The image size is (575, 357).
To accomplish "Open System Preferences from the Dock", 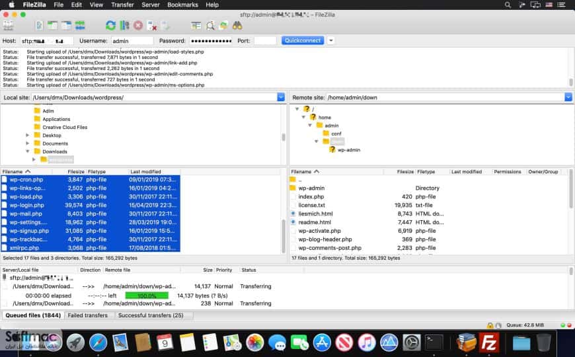I will pos(412,342).
